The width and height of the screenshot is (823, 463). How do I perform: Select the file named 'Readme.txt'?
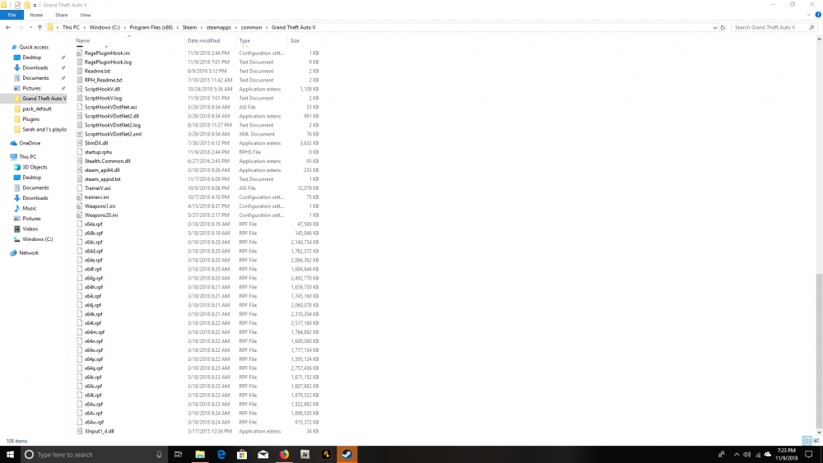coord(97,72)
